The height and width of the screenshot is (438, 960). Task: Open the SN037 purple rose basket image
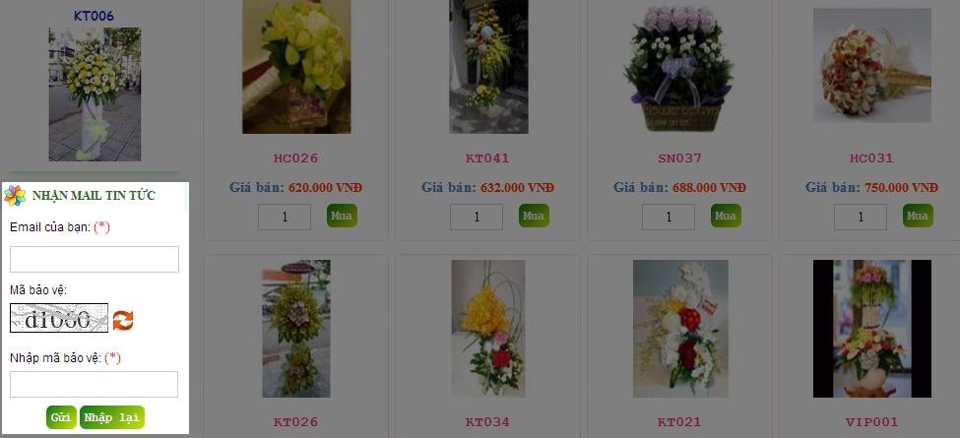coord(677,69)
